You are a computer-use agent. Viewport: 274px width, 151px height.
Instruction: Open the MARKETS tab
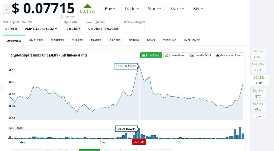57,40
